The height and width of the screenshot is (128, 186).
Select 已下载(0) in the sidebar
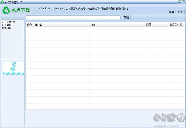[x=7, y=25]
